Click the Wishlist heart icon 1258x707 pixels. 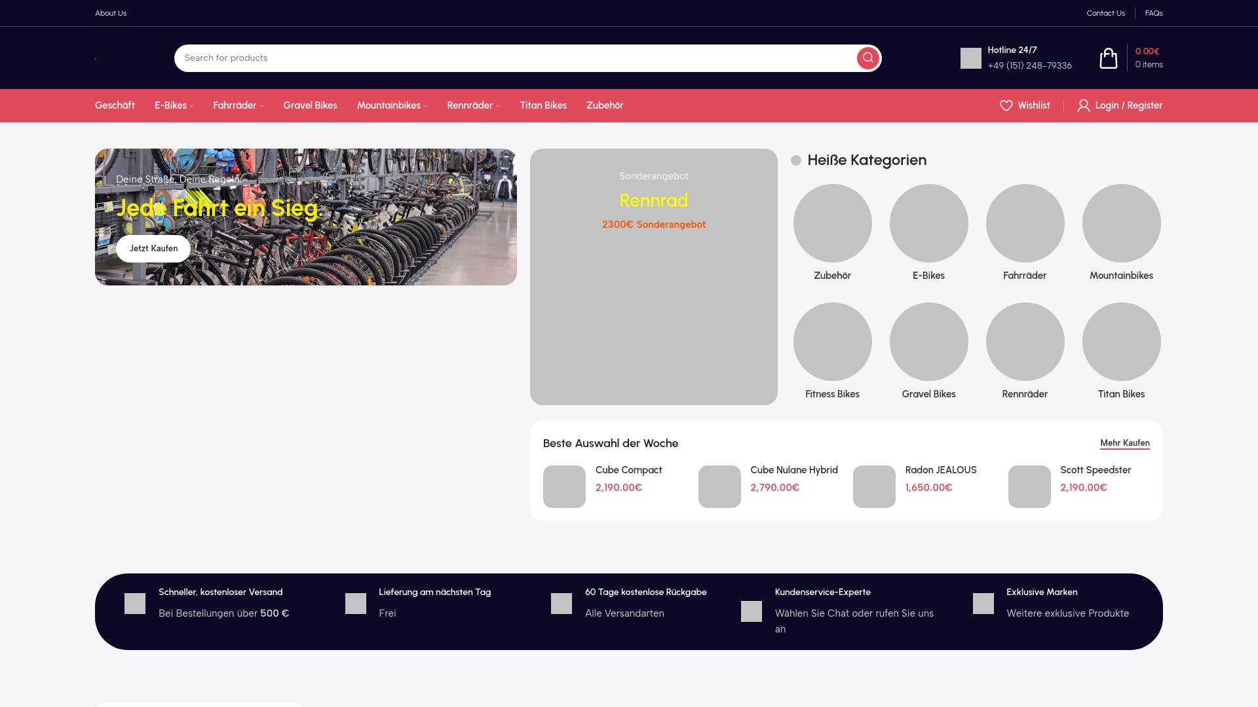tap(1006, 105)
